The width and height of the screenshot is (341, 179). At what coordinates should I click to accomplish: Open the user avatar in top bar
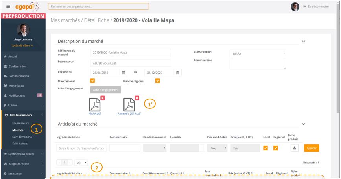[x=295, y=7]
